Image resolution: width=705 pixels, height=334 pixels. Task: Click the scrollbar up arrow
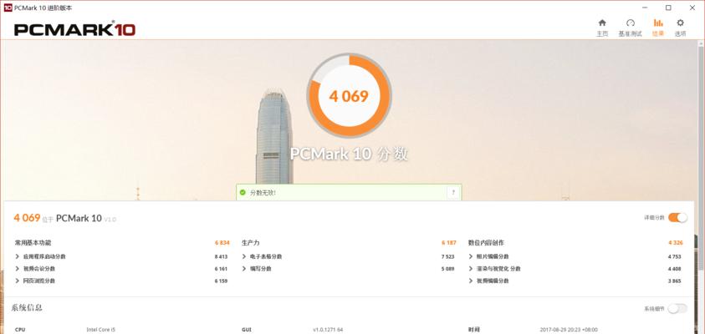[701, 43]
